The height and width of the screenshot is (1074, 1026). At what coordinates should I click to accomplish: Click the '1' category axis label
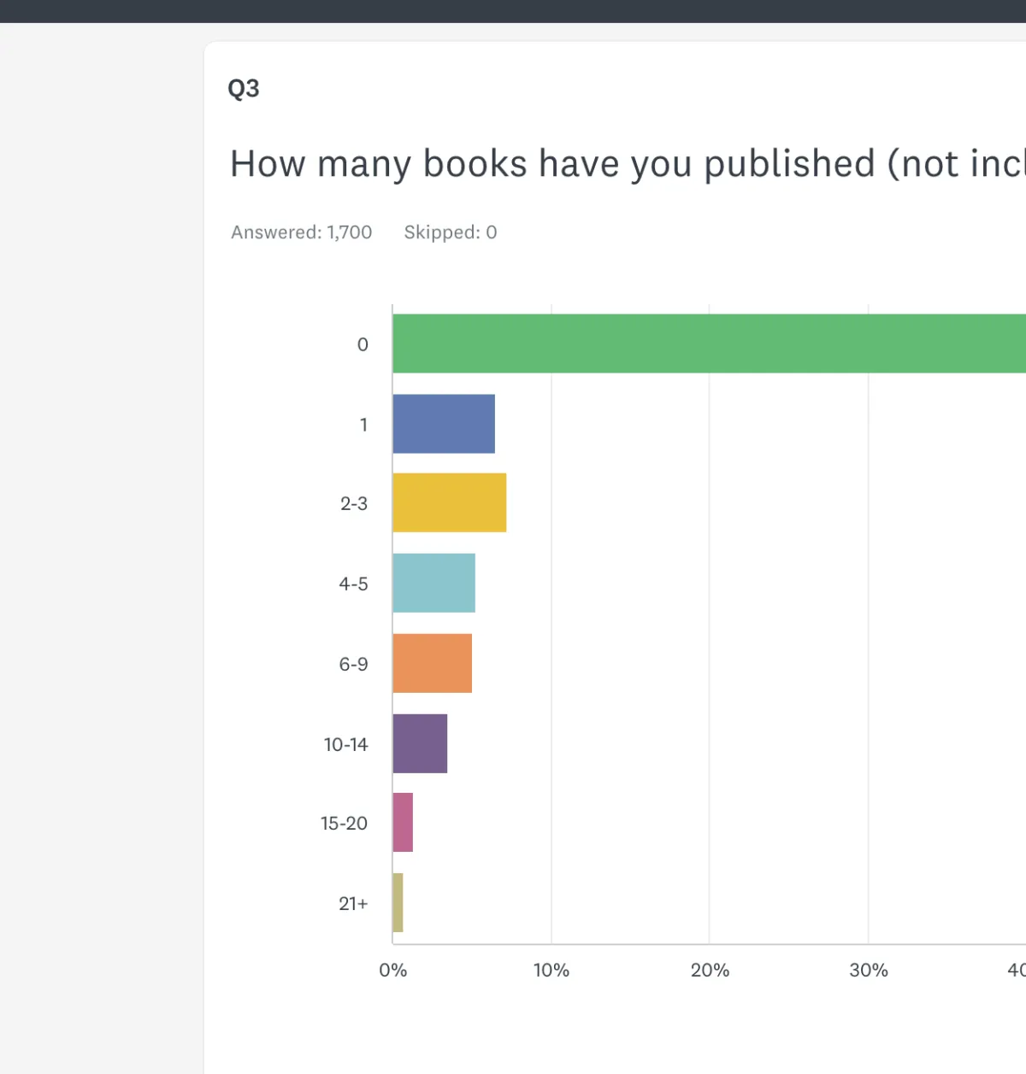click(364, 425)
